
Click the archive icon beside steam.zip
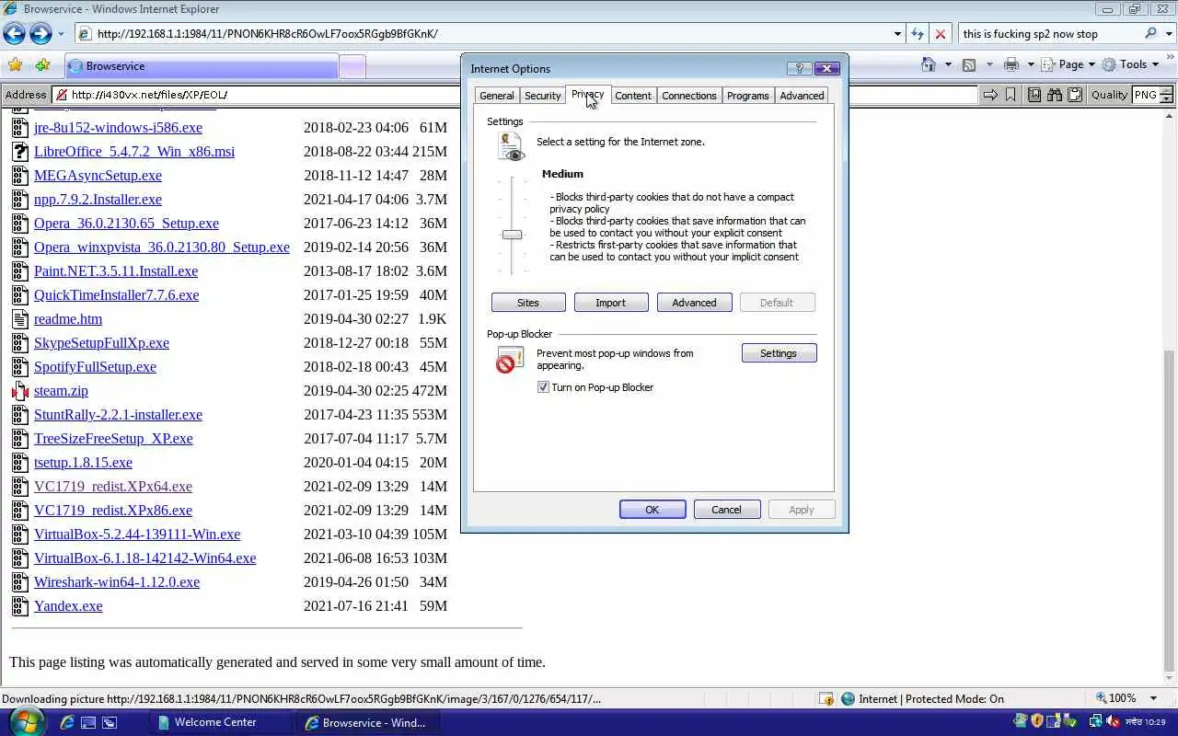pos(20,391)
